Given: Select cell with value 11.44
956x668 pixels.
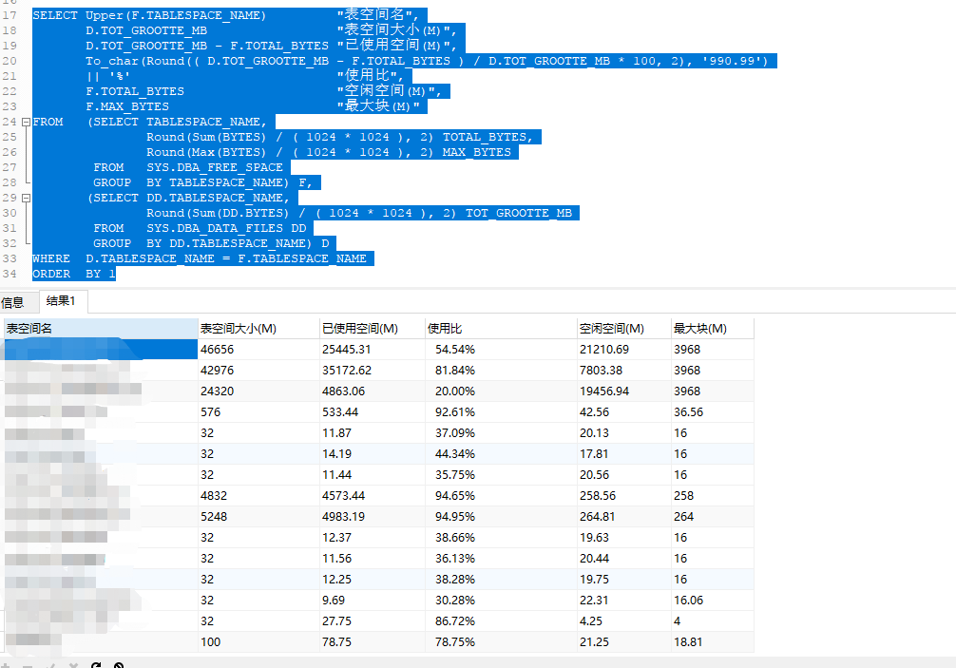Looking at the screenshot, I should (x=372, y=474).
